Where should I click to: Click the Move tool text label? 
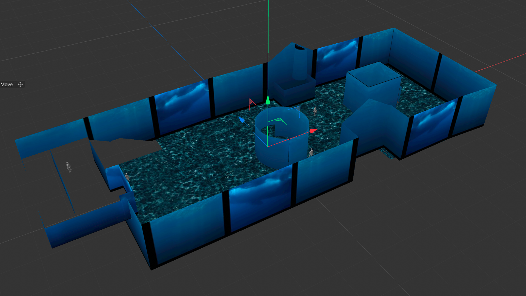point(7,85)
